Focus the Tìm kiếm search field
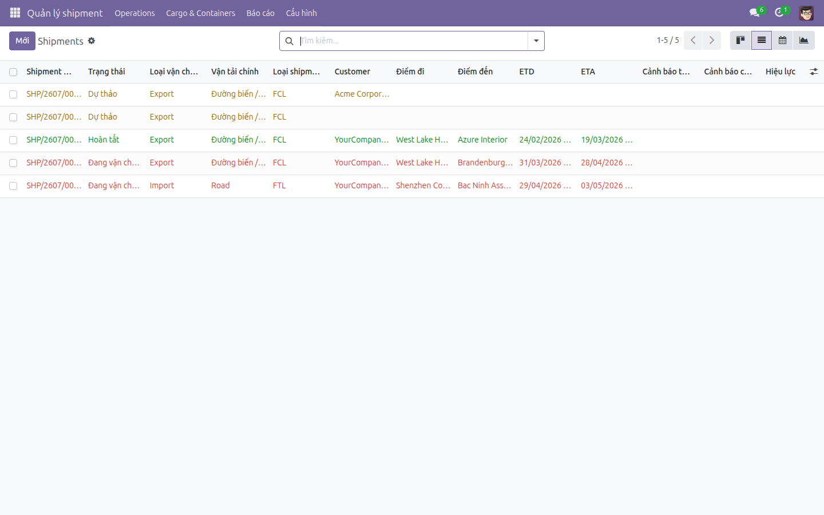 pos(412,41)
